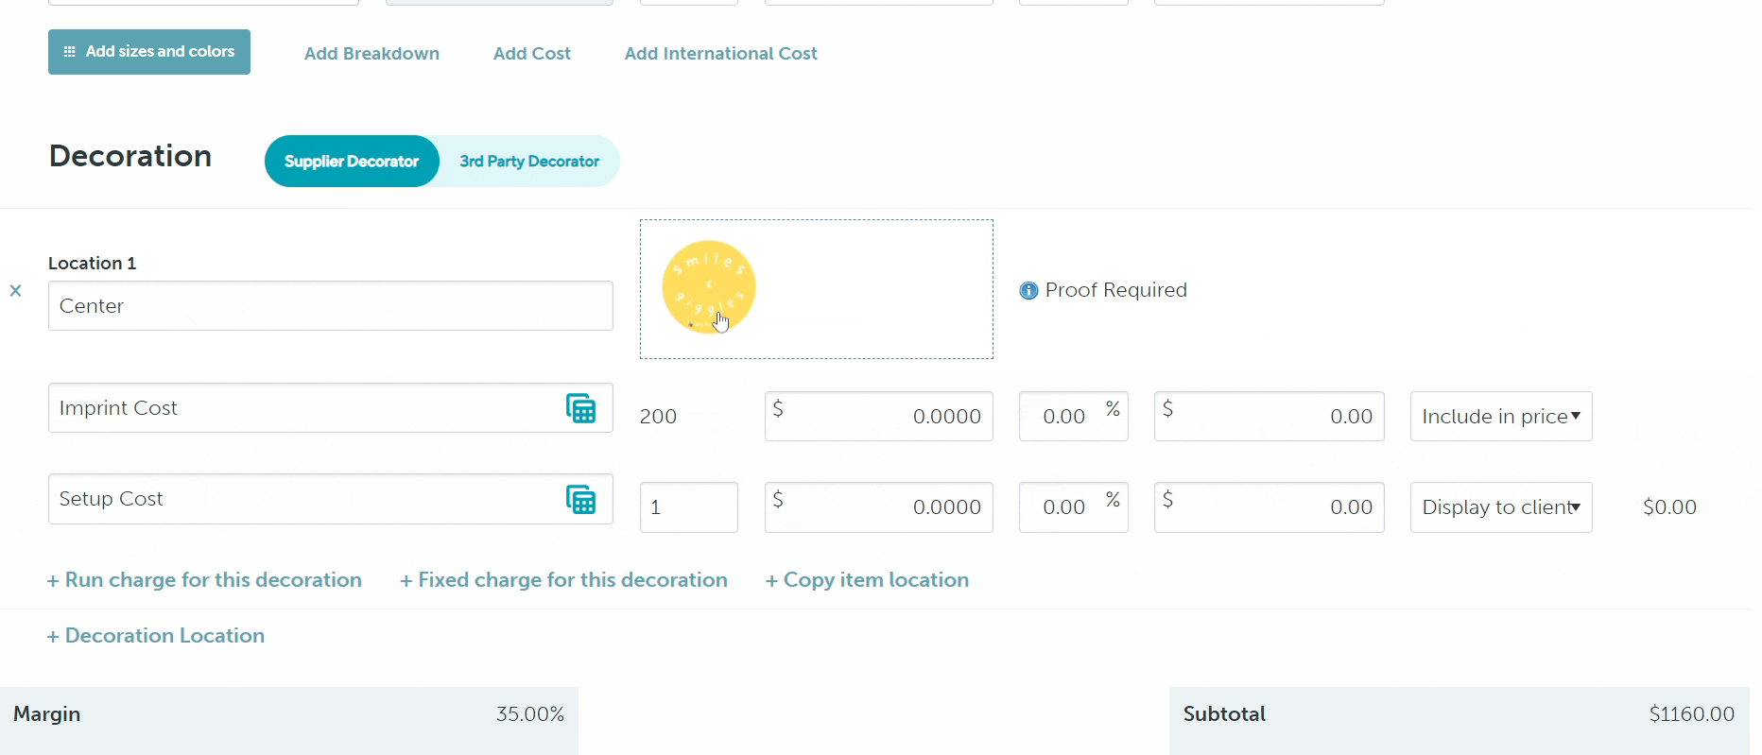Focus the Location 1 Center text field
The height and width of the screenshot is (755, 1762).
[330, 306]
